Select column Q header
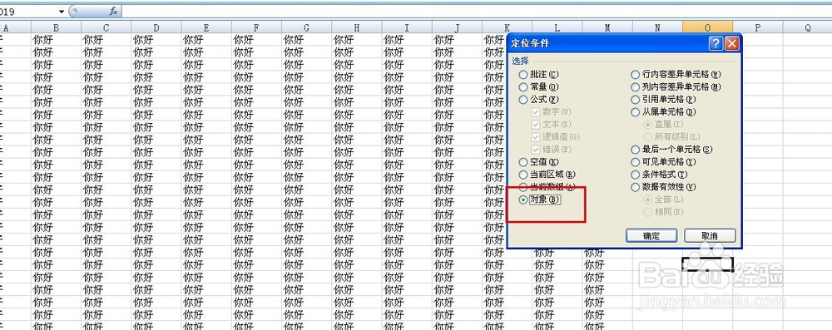The height and width of the screenshot is (330, 832). (808, 27)
